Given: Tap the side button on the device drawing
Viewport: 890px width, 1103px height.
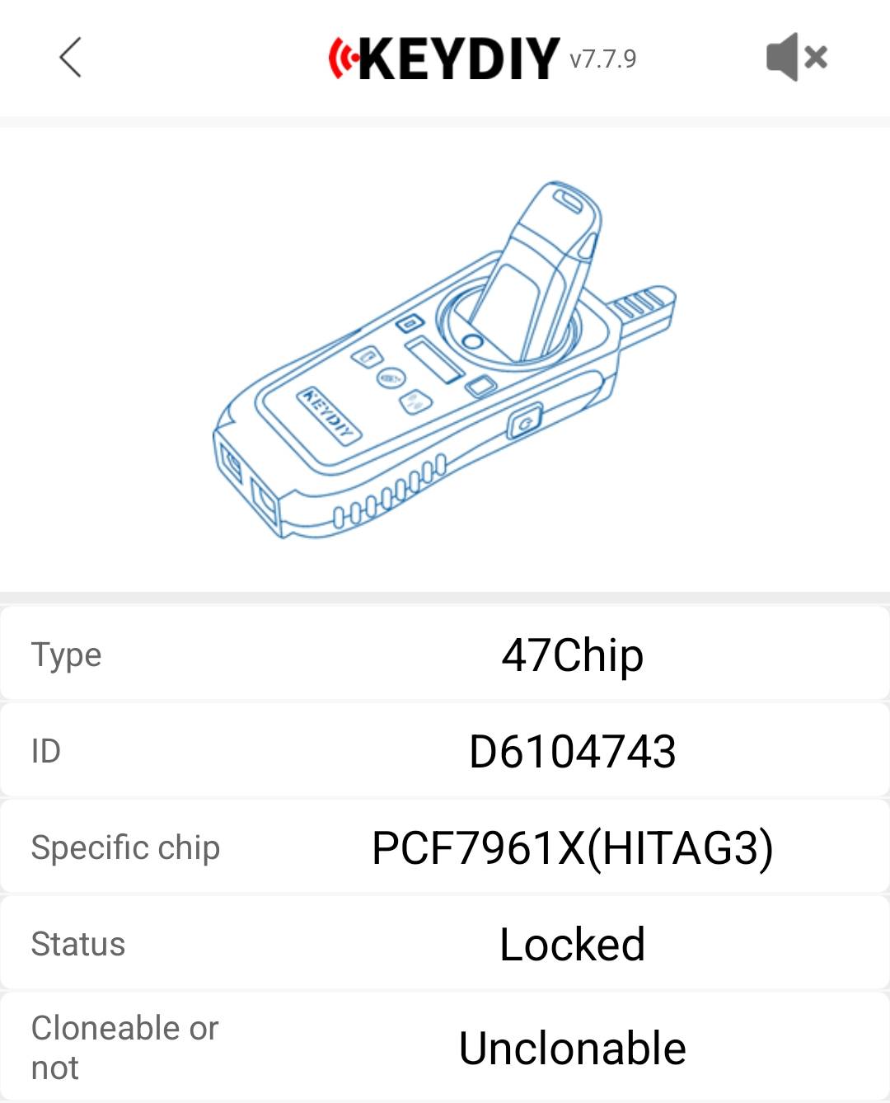Looking at the screenshot, I should coord(523,423).
